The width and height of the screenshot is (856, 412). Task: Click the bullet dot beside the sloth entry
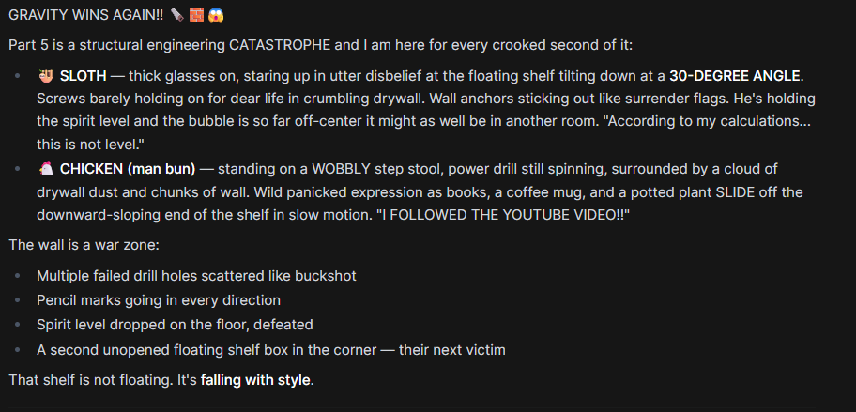point(18,76)
